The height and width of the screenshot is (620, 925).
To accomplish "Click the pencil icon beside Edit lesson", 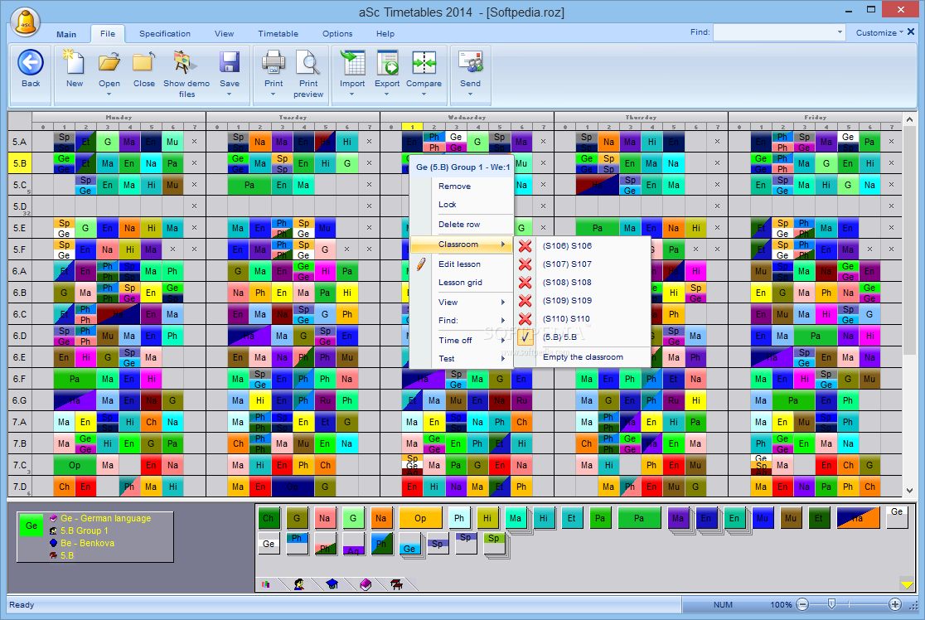I will pyautogui.click(x=421, y=264).
